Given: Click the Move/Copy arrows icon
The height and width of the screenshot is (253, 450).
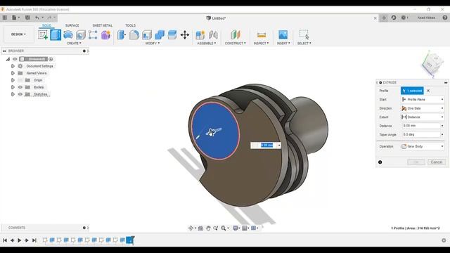Looking at the screenshot, I should click(x=184, y=35).
